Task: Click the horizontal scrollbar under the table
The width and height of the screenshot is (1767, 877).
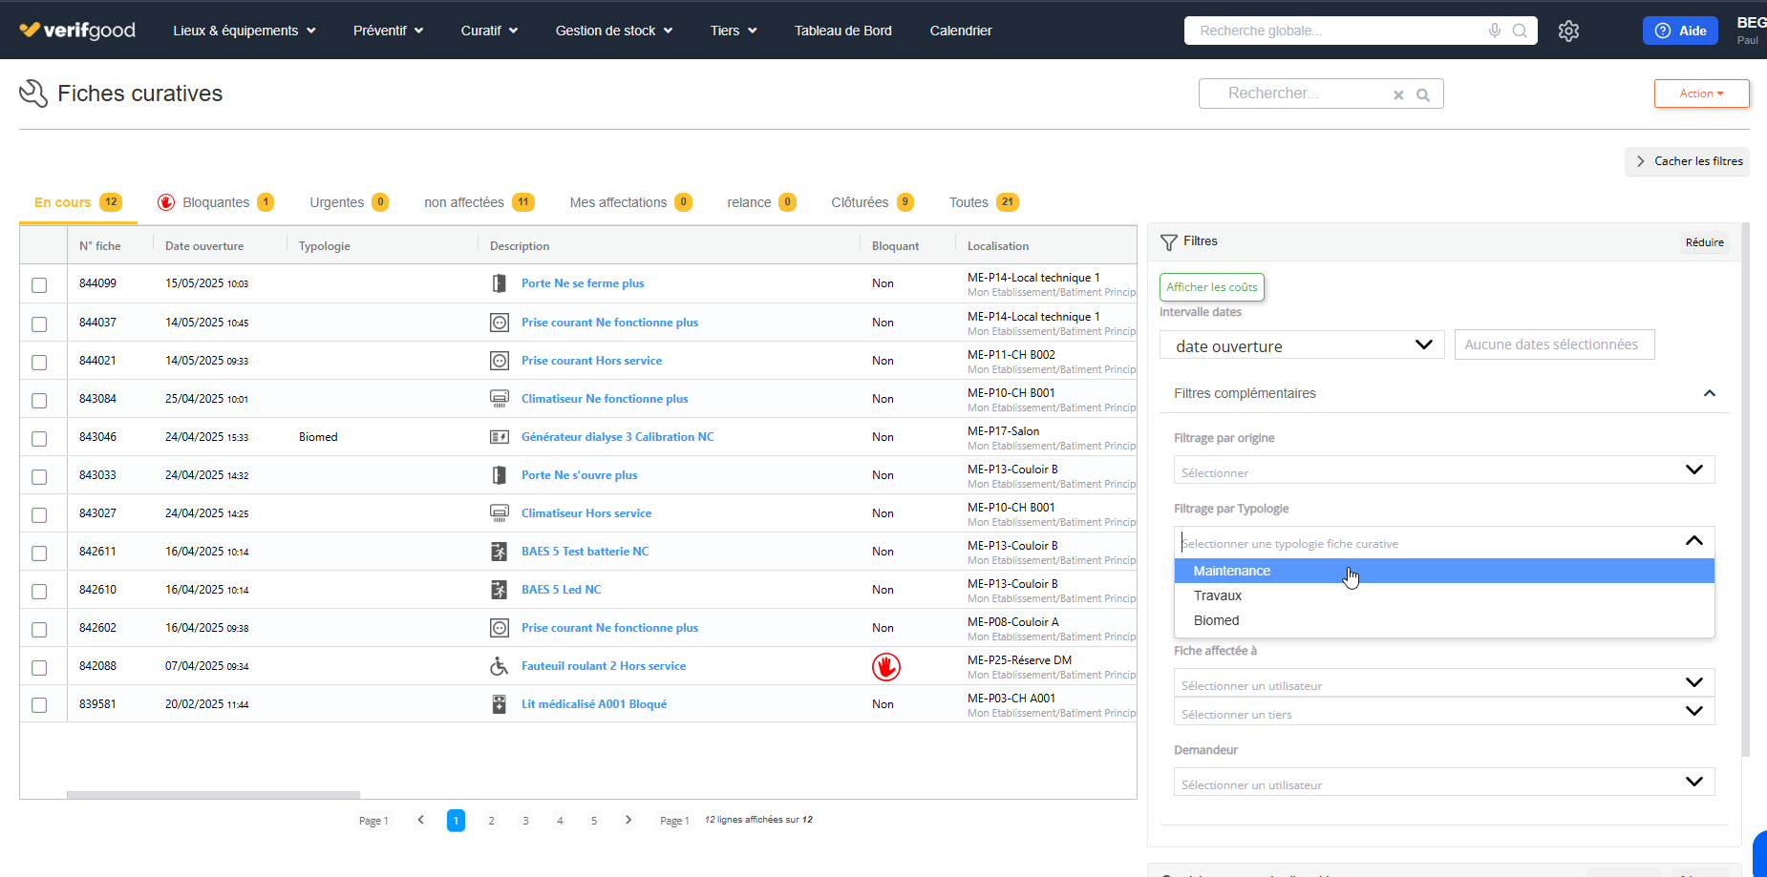Action: pos(213,795)
